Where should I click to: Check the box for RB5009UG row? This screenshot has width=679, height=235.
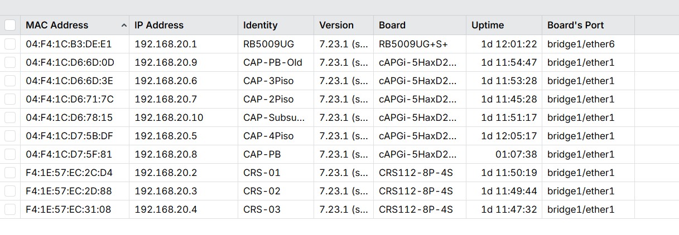click(10, 44)
